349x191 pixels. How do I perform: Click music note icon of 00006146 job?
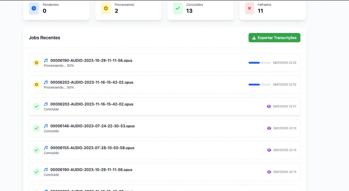click(46, 126)
